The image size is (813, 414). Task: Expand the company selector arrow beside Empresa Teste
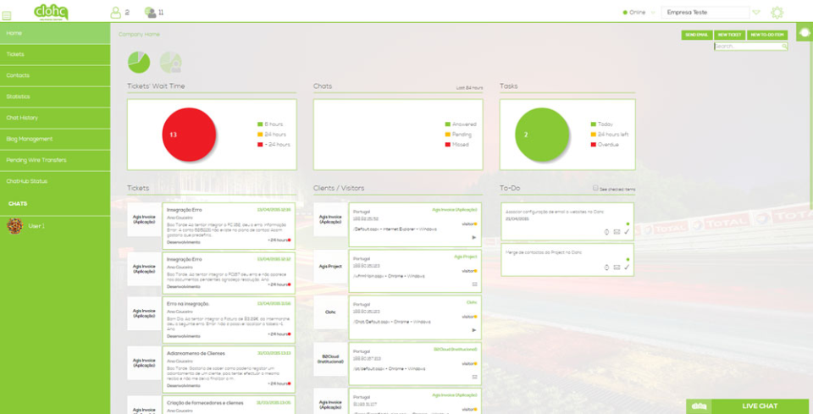click(756, 13)
